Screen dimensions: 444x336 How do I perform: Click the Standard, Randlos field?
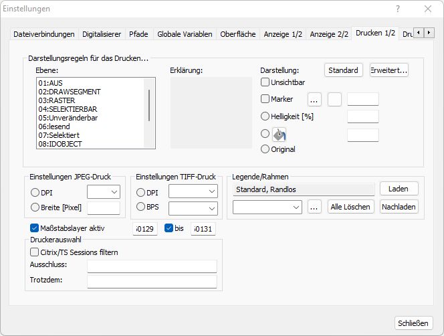(304, 189)
